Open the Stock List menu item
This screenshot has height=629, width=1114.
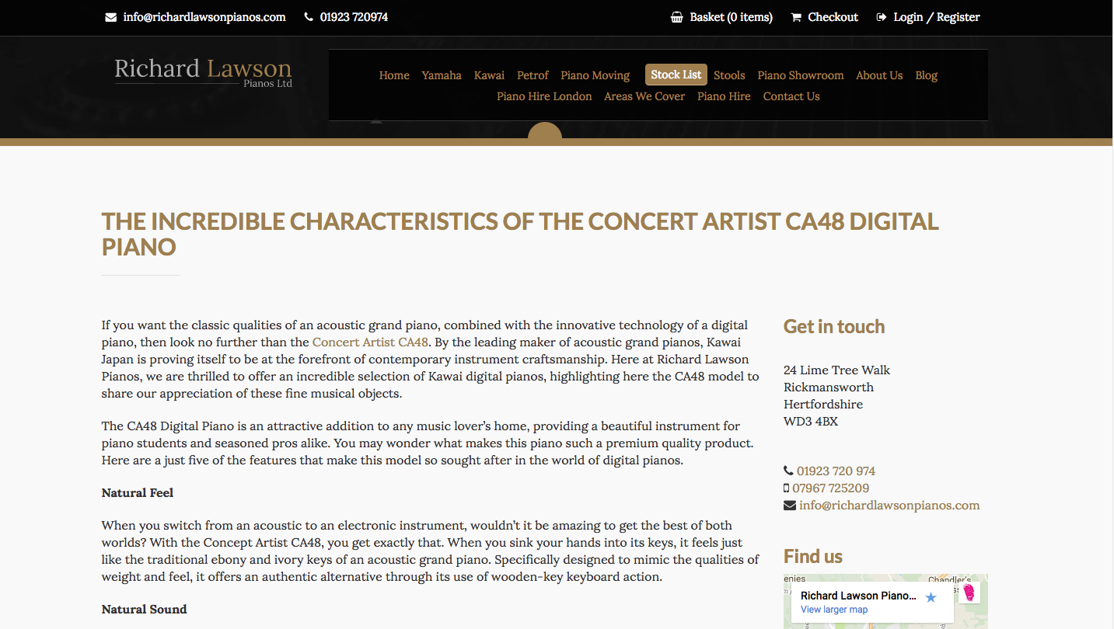click(x=676, y=75)
